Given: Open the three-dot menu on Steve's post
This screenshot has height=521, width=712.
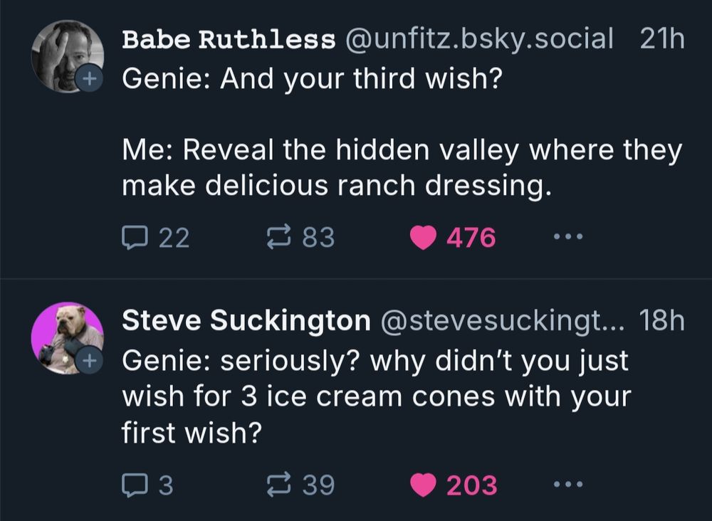Looking at the screenshot, I should 569,485.
